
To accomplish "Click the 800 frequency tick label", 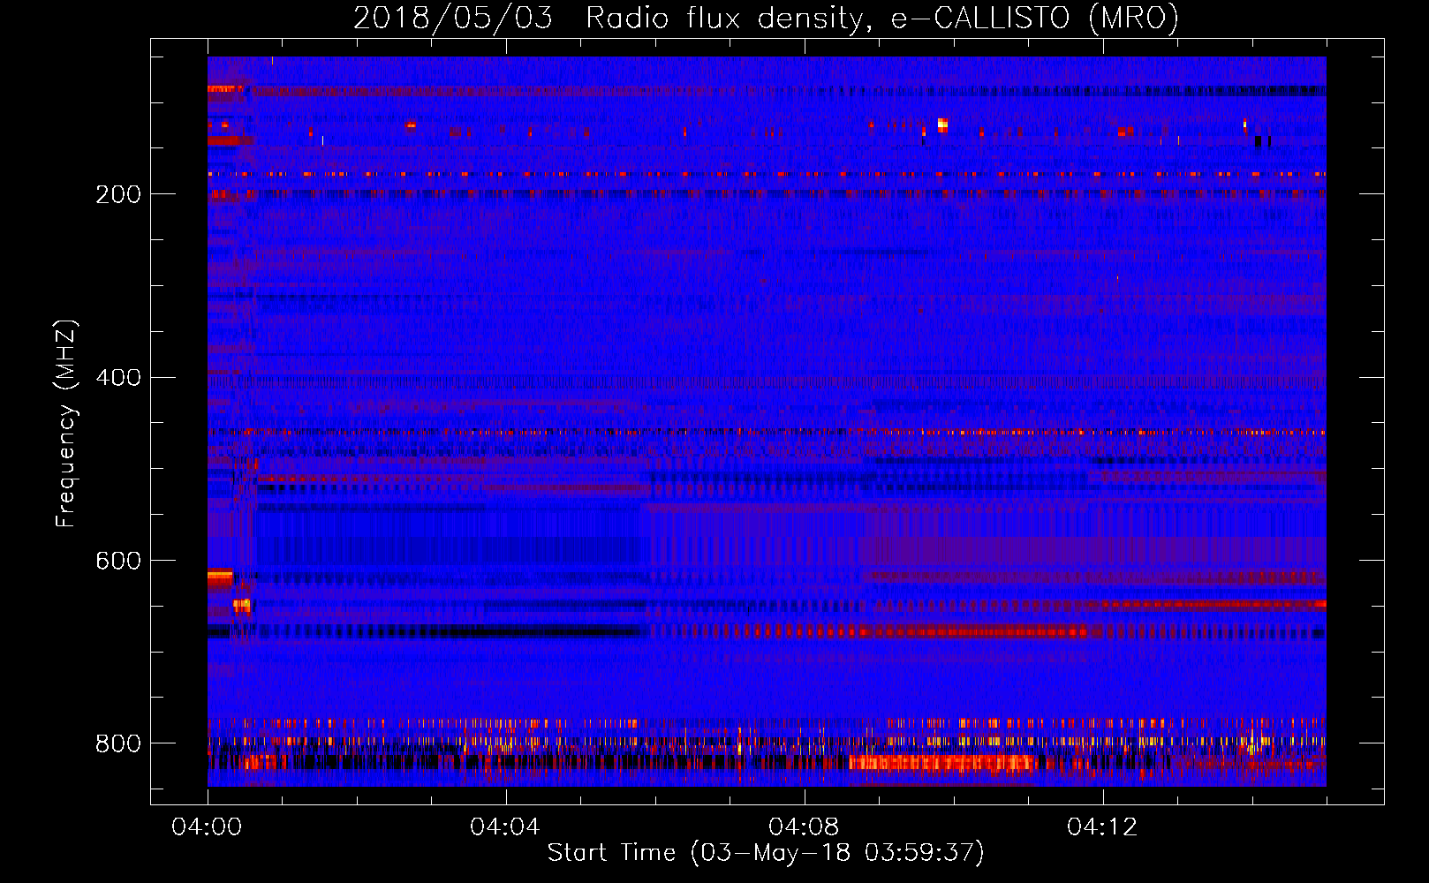I will [x=118, y=743].
